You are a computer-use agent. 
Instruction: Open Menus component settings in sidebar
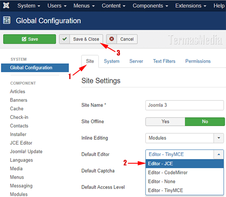17,177
